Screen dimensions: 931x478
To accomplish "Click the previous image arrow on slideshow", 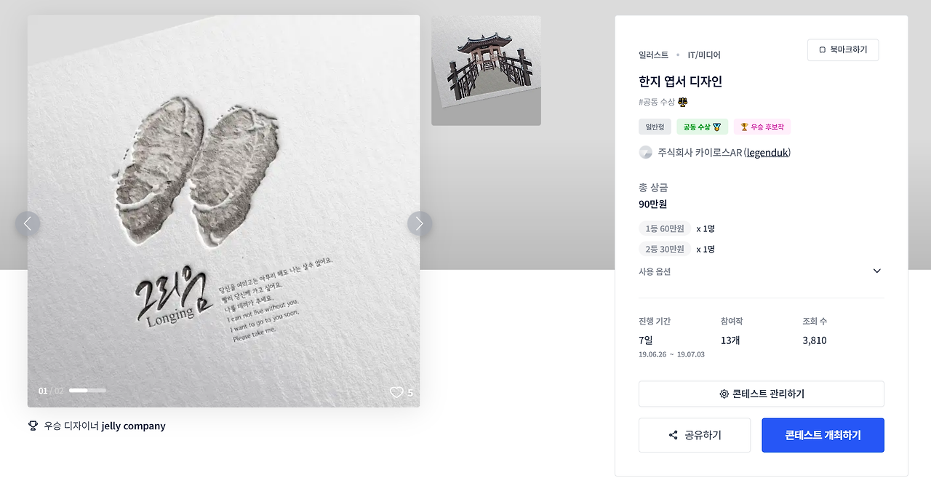I will 28,223.
